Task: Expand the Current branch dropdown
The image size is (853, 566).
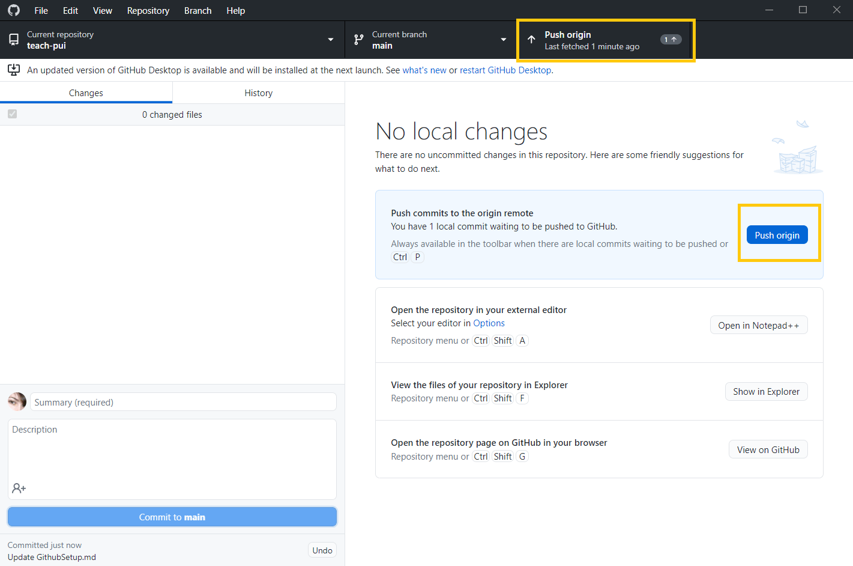Action: click(430, 40)
